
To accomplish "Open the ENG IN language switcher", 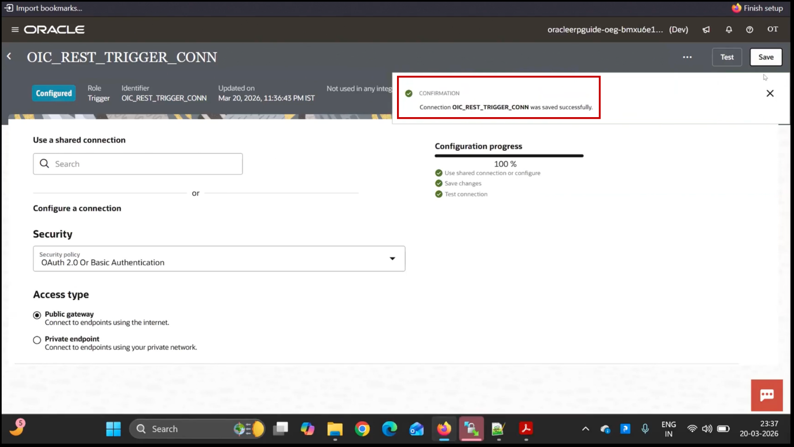I will coord(669,429).
